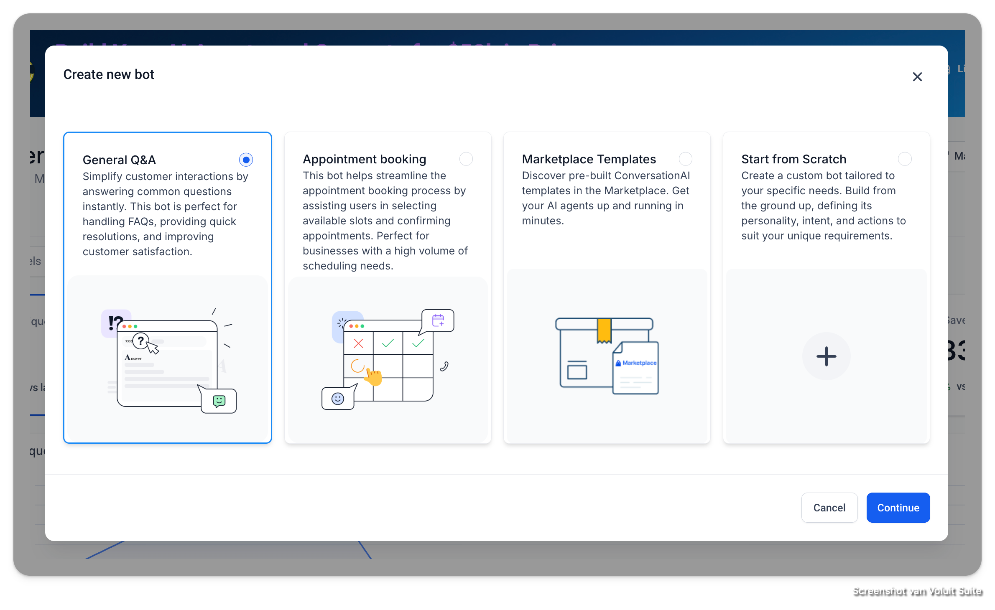The height and width of the screenshot is (610, 995).
Task: Click the Continue button
Action: click(x=898, y=508)
